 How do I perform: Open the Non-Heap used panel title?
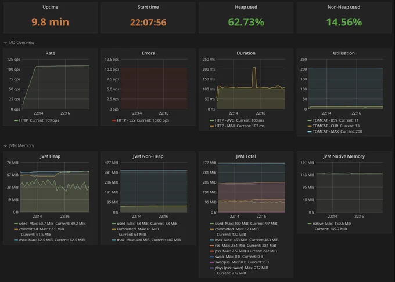click(x=344, y=7)
